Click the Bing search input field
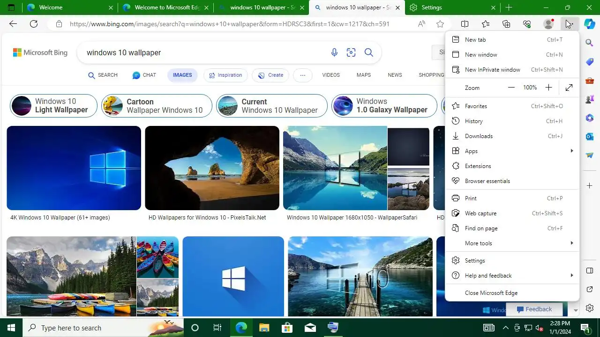Screen dimensions: 600x337 point(204,52)
